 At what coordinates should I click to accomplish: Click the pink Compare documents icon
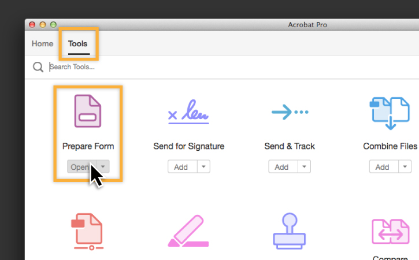pos(391,232)
